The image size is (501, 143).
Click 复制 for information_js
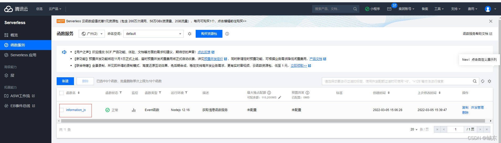tap(465, 108)
